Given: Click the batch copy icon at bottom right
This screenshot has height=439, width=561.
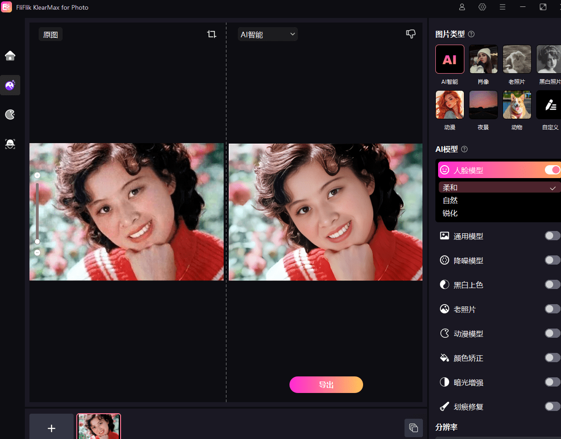Looking at the screenshot, I should click(413, 428).
